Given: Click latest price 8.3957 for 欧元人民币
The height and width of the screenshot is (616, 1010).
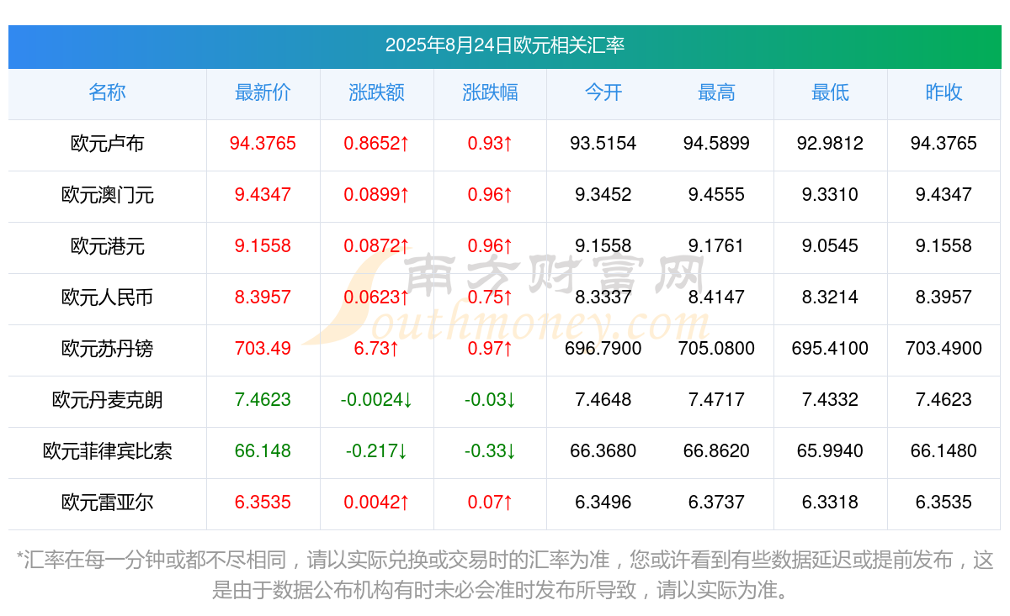Looking at the screenshot, I should point(263,297).
